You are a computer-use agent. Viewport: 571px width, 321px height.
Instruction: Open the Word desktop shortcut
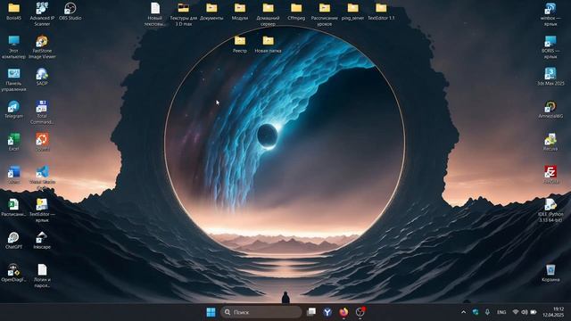(14, 175)
